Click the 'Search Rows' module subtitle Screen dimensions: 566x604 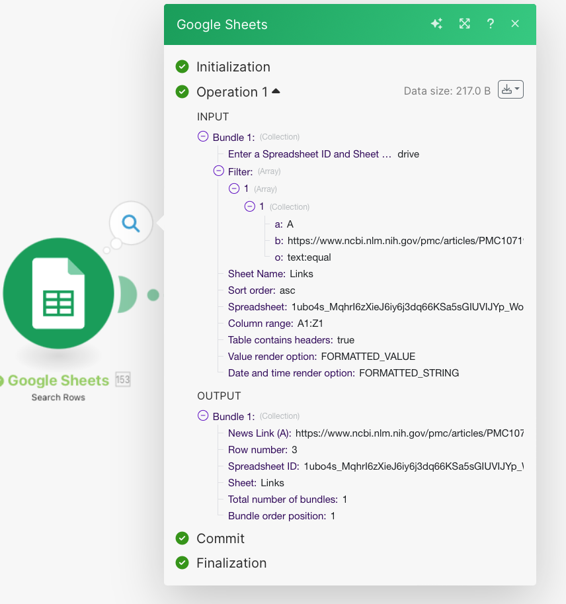point(58,397)
